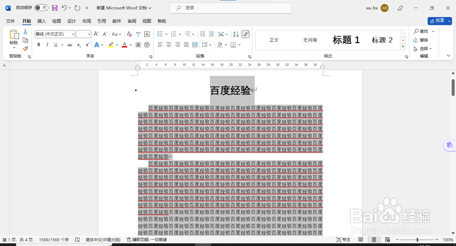Screen dimensions: 456x246
Task: Click 查找 Find button
Action: (421, 31)
